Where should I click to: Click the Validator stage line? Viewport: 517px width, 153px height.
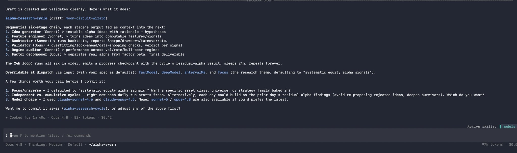[94, 45]
